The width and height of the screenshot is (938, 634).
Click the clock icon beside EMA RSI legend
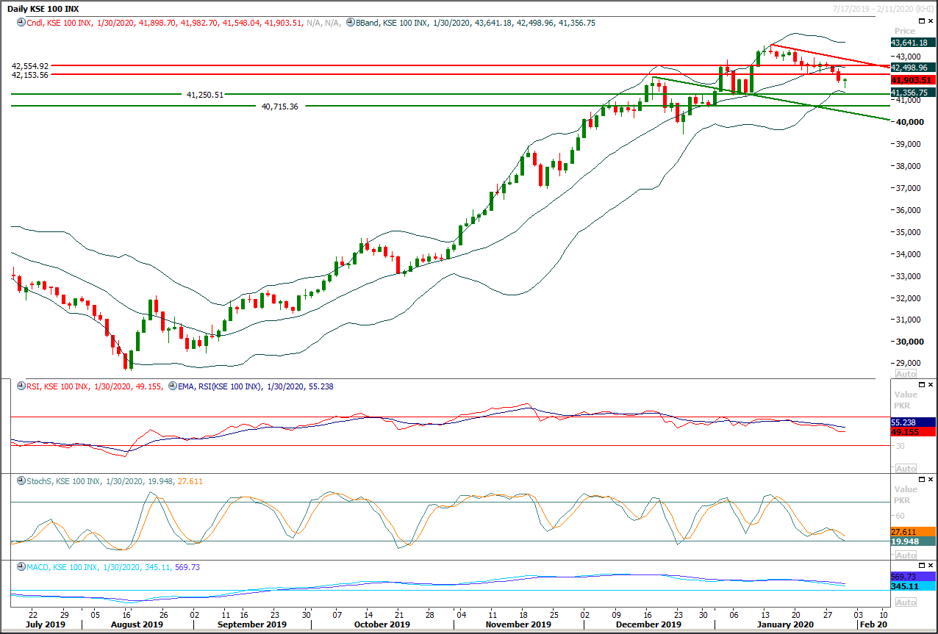click(172, 386)
